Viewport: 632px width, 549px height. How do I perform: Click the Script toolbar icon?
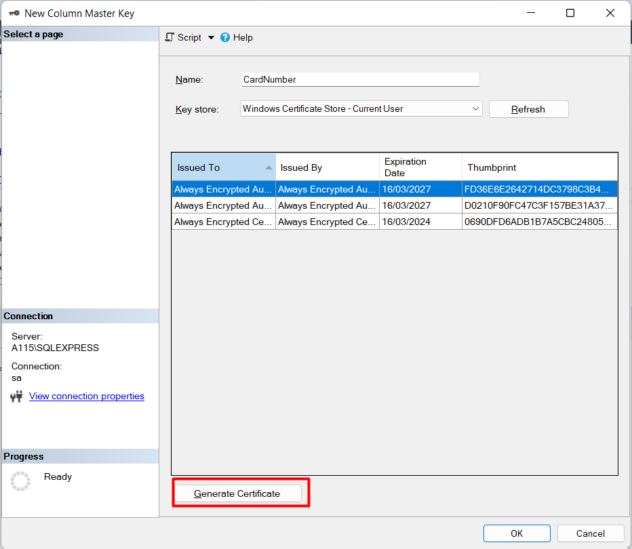coord(170,37)
